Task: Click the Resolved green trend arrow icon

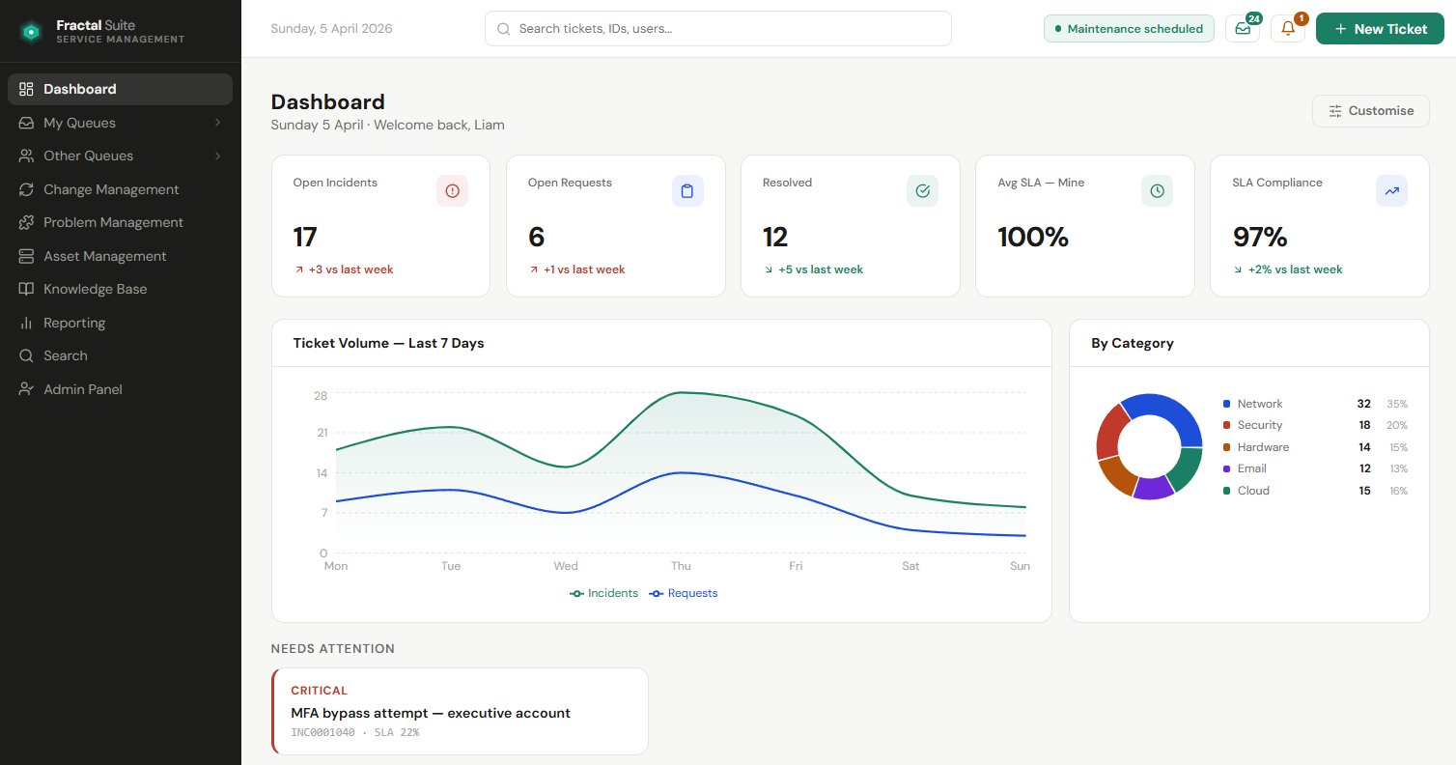Action: 769,269
